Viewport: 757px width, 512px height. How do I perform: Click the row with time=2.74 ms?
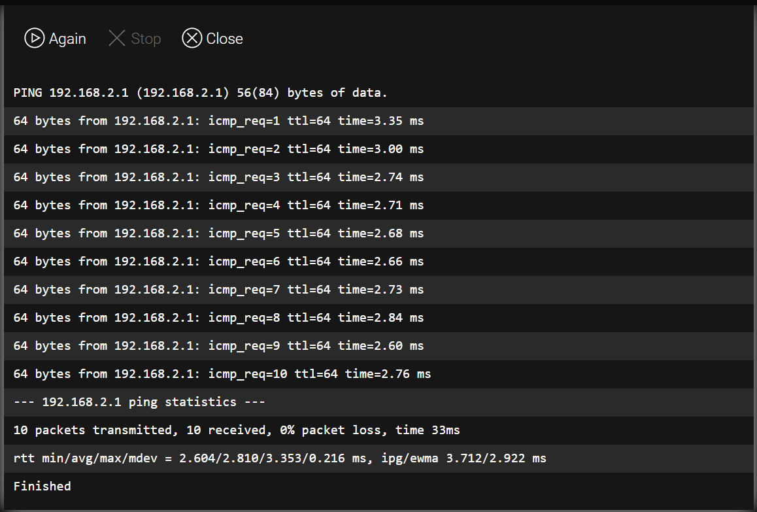pos(378,177)
